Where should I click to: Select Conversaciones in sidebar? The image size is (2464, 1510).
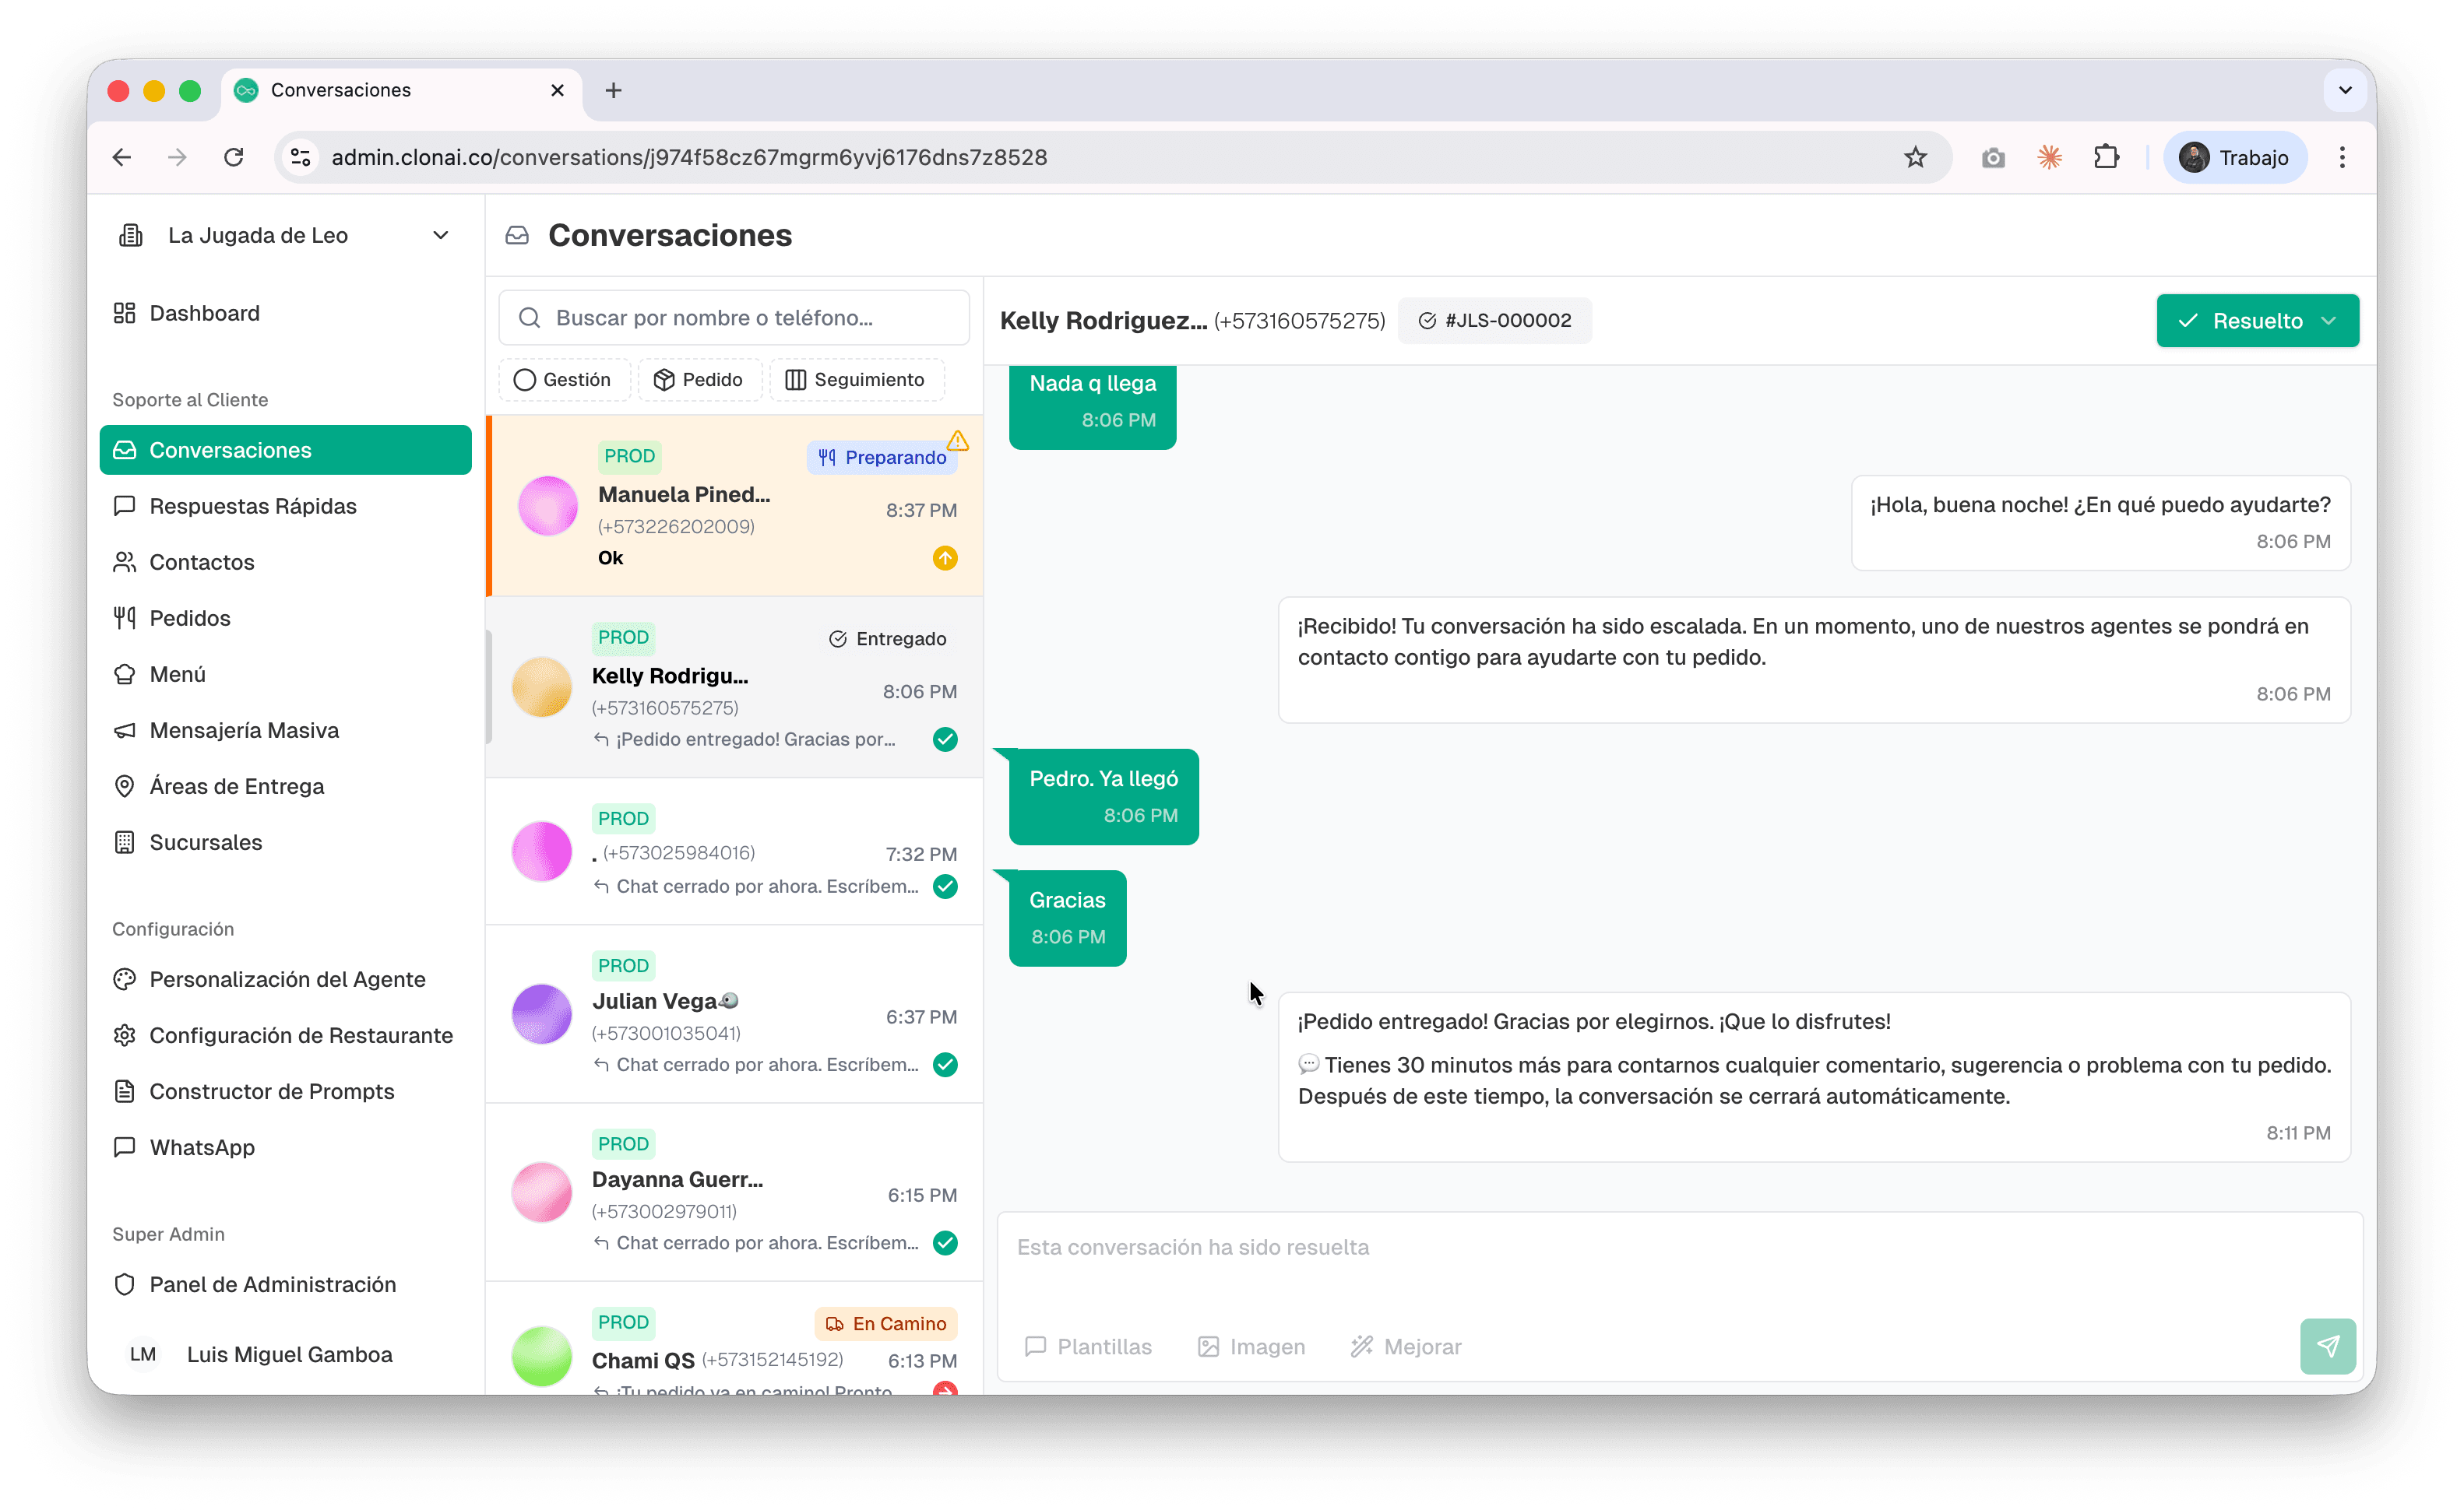point(285,450)
